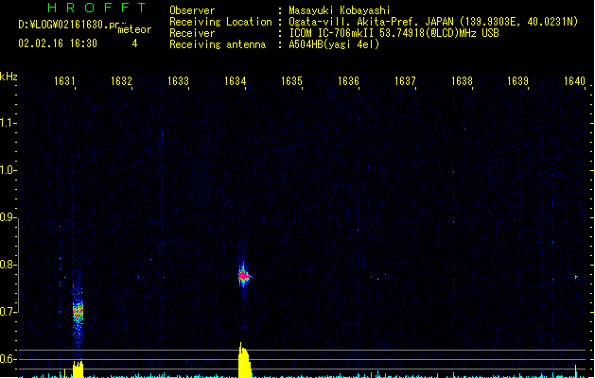Click the 1636 time axis marker
The width and height of the screenshot is (595, 378).
(348, 81)
